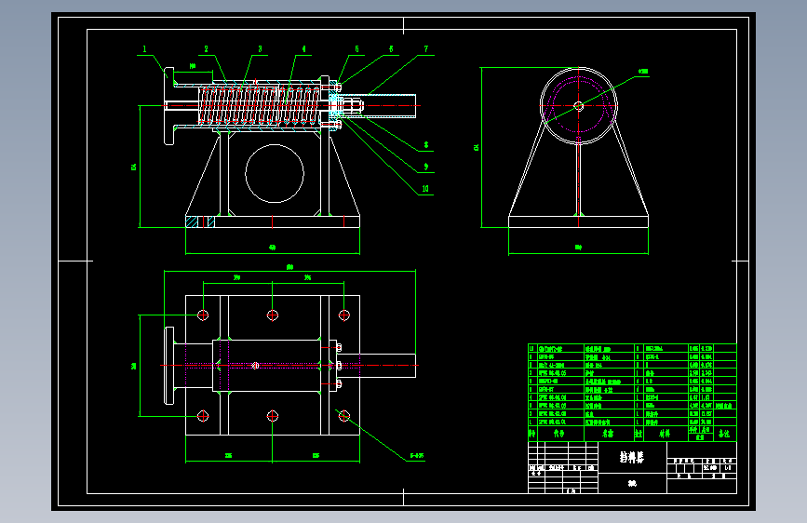The image size is (807, 523).
Task: Select balloon number 9 label
Action: pos(426,167)
